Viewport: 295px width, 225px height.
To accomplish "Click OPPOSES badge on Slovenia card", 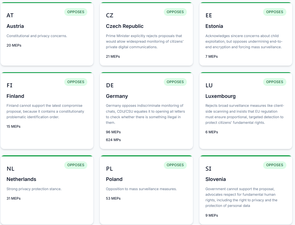I will tap(274, 165).
